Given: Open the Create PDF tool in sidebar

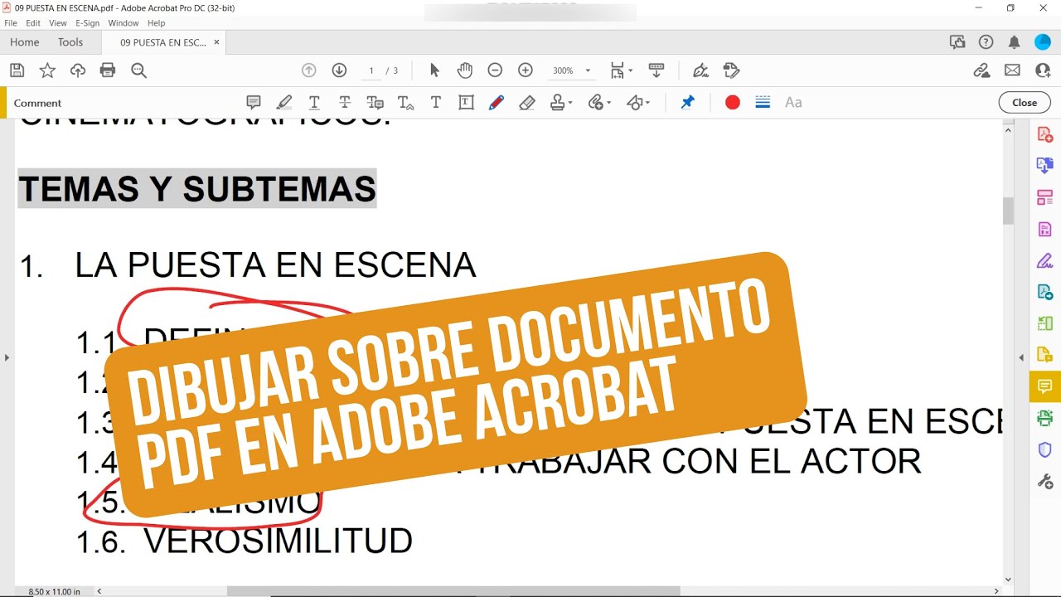Looking at the screenshot, I should pyautogui.click(x=1044, y=134).
